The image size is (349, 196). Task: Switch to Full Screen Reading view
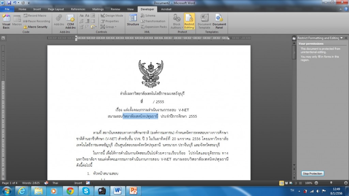pyautogui.click(x=286, y=183)
